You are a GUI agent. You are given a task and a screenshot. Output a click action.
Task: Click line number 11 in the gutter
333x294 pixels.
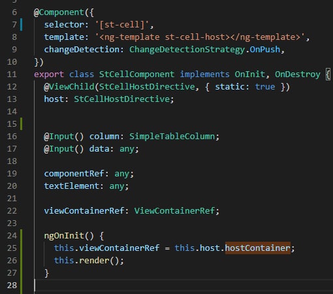[12, 74]
